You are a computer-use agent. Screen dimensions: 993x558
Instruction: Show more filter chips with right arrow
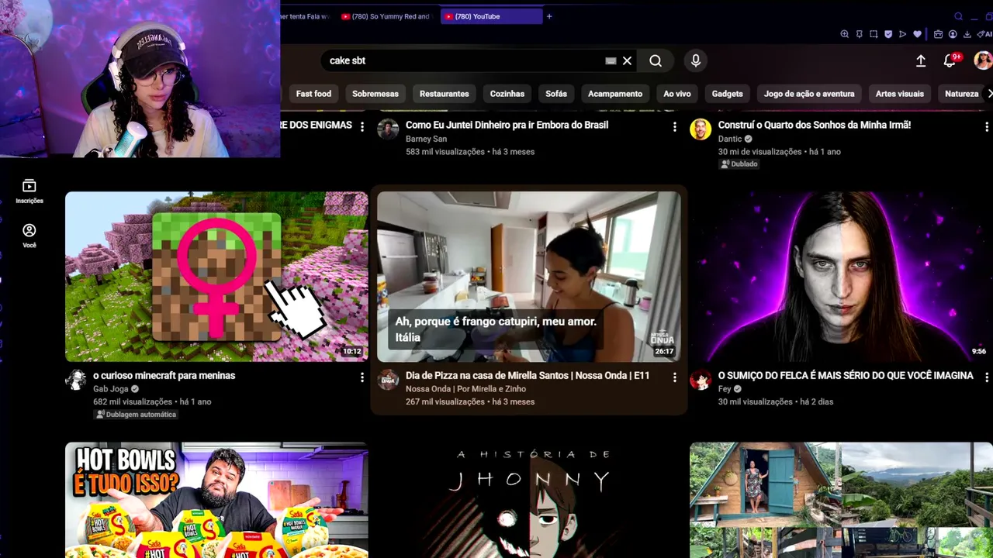[x=989, y=94]
